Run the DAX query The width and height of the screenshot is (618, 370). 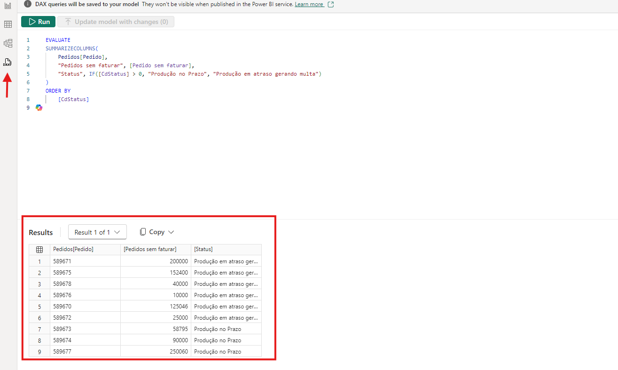coord(39,22)
